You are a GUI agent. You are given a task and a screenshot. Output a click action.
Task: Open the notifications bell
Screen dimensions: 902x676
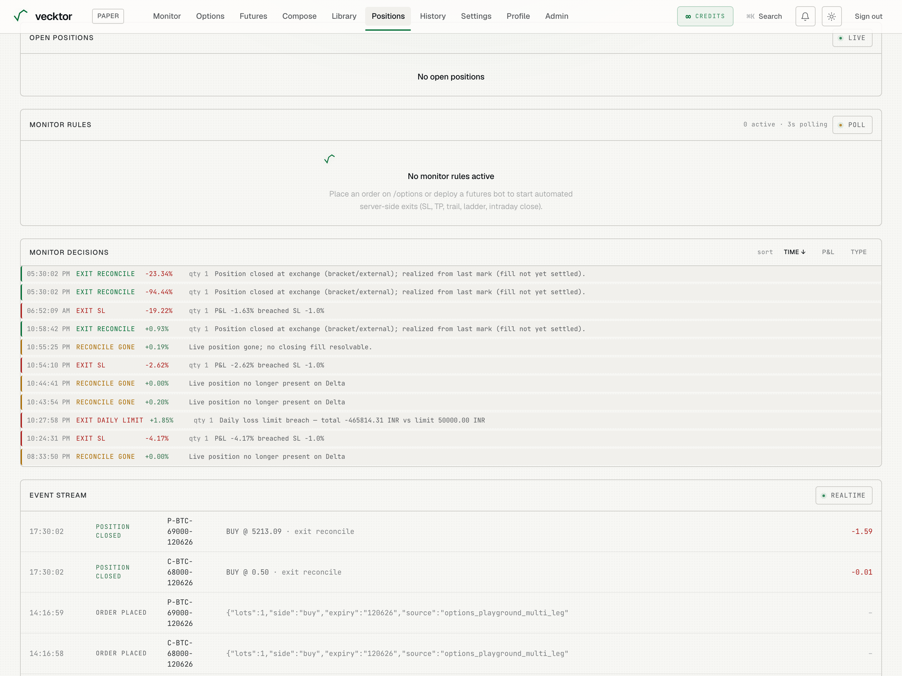click(805, 16)
